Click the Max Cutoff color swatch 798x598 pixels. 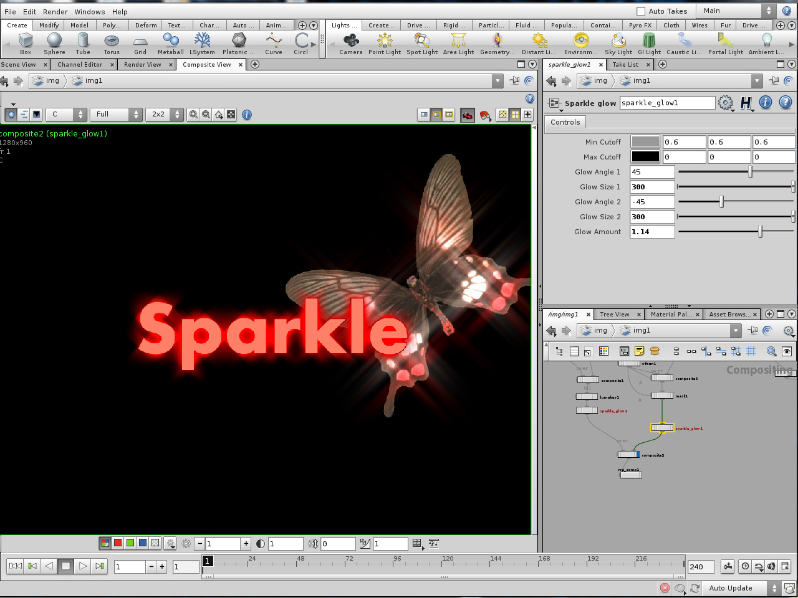tap(645, 157)
